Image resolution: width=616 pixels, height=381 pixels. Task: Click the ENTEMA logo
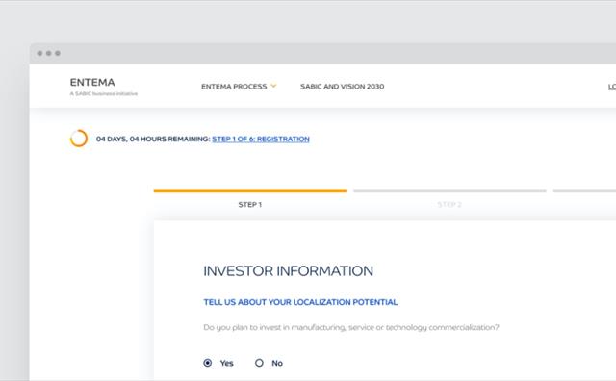click(92, 82)
